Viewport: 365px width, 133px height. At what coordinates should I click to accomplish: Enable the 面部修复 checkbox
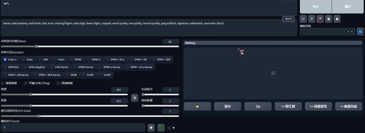point(3,83)
